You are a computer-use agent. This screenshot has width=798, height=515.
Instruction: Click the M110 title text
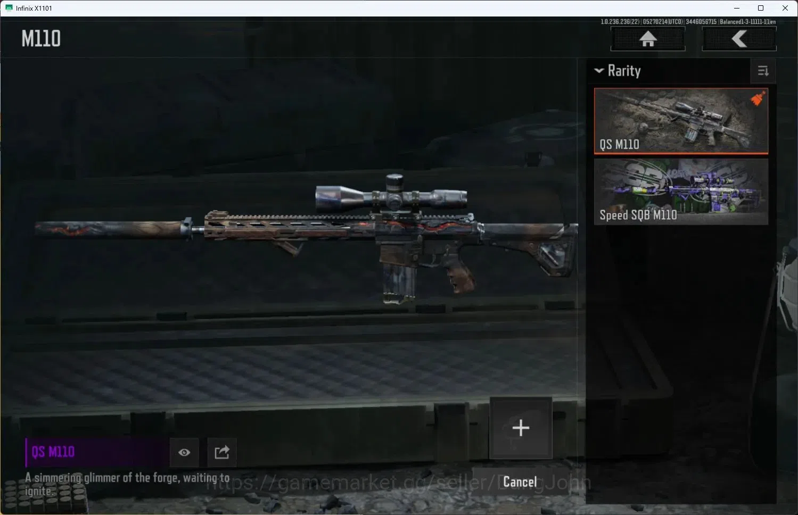tap(41, 38)
